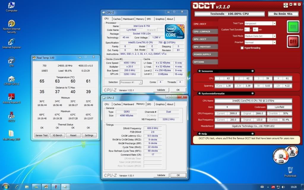The height and width of the screenshot is (190, 304).
Task: Click Reset button in Real Temp
Action: (73, 135)
